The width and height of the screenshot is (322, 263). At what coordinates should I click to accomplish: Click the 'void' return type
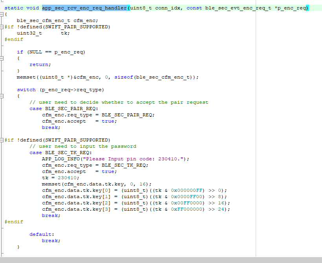coord(33,8)
